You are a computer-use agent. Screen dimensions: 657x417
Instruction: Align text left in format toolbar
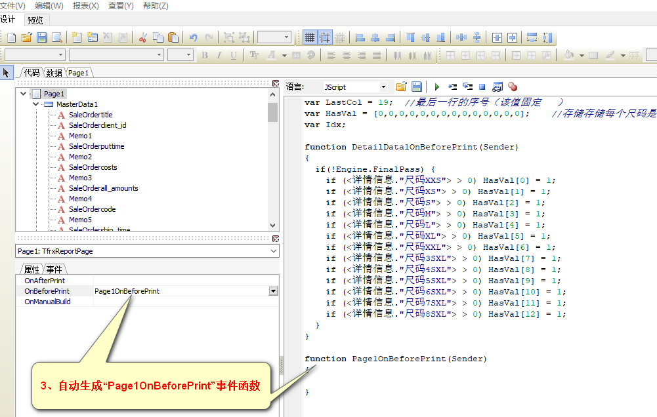click(331, 55)
